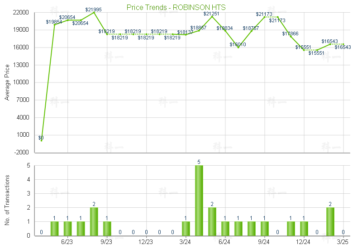
Task: Select the $17866 data point
Action: (291, 36)
